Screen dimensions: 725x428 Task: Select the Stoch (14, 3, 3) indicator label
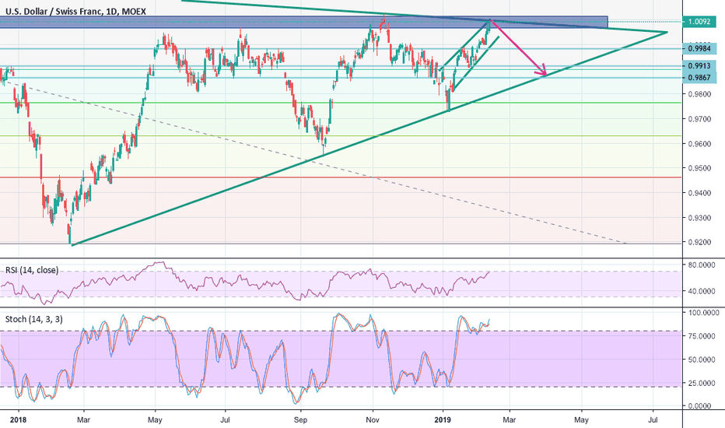coord(33,319)
